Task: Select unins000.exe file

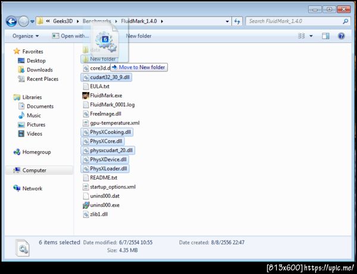Action: click(x=101, y=205)
